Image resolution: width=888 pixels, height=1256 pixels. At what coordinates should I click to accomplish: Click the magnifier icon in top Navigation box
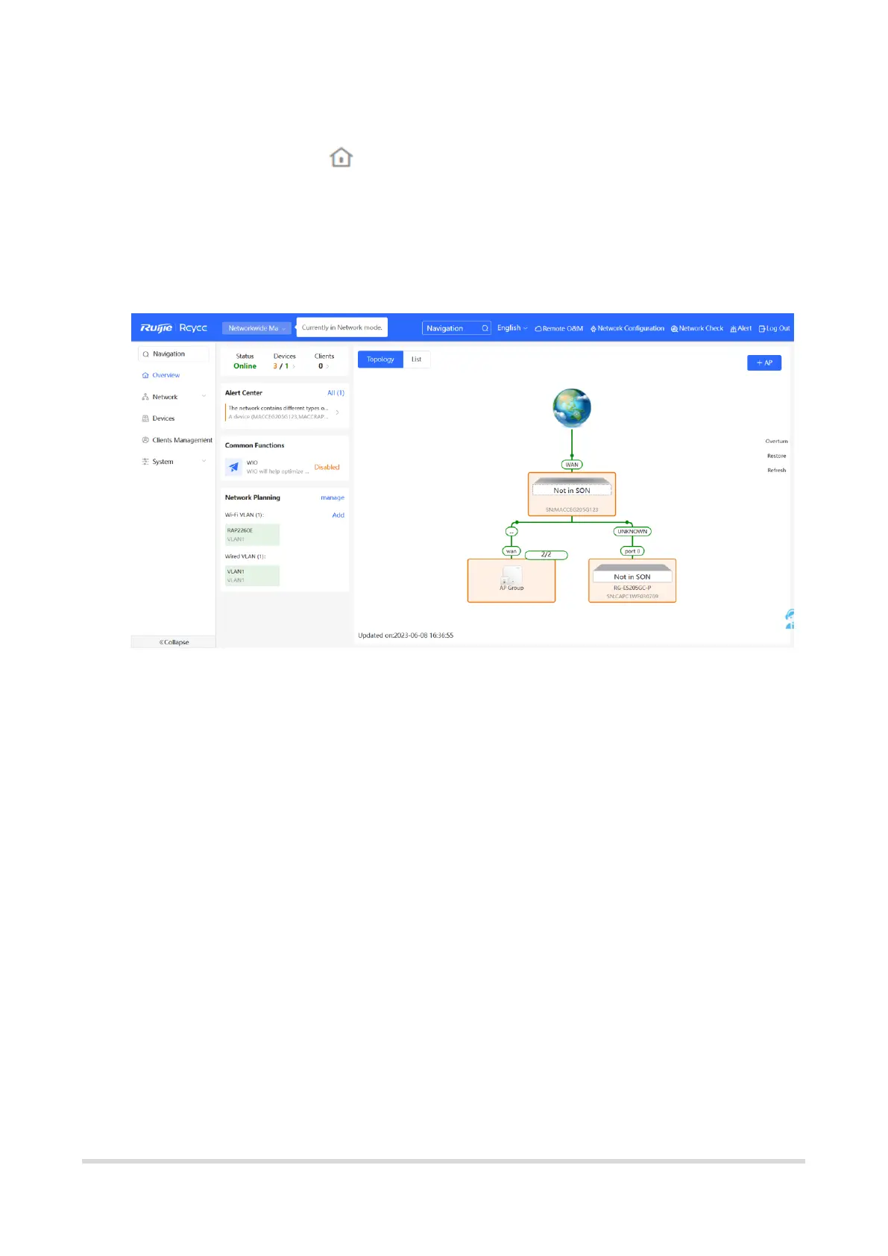pyautogui.click(x=485, y=328)
